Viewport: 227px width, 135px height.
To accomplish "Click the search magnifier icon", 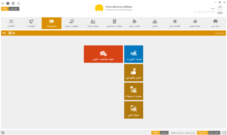I will [19, 3].
